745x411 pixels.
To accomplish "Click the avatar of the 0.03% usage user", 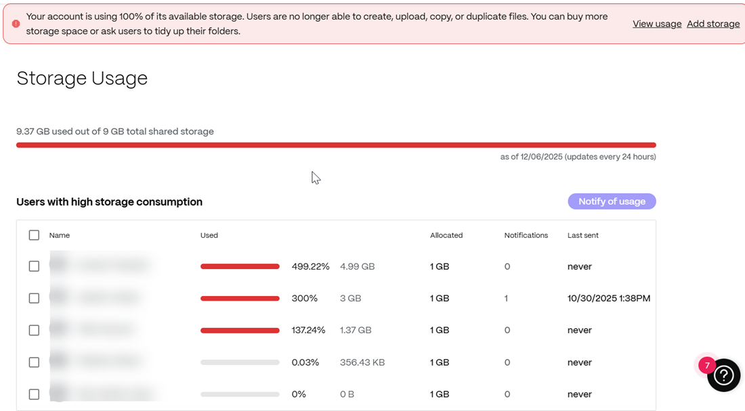I will pyautogui.click(x=59, y=362).
